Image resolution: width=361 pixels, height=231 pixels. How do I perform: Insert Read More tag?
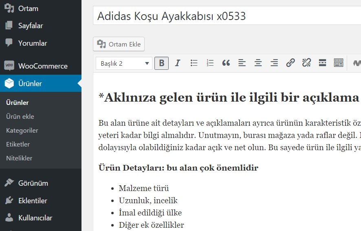[322, 63]
